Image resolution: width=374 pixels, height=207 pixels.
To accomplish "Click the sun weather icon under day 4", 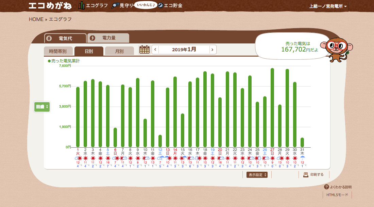I will click(100, 158).
